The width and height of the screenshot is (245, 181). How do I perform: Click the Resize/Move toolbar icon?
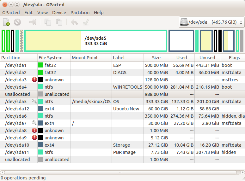coord(33,22)
